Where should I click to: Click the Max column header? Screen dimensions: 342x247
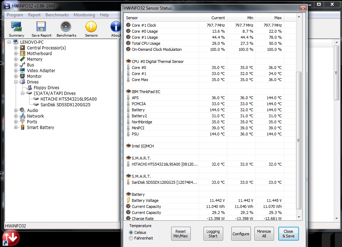(x=270, y=18)
